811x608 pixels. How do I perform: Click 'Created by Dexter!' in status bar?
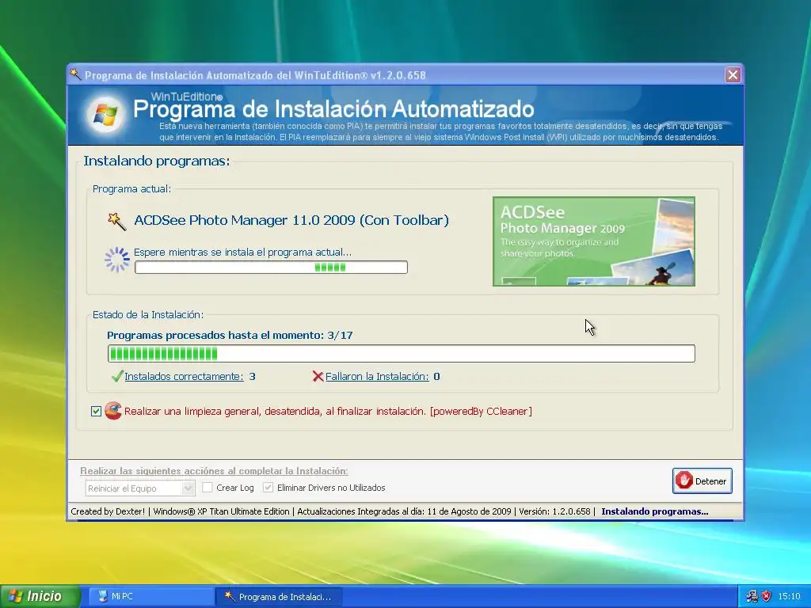click(x=108, y=511)
